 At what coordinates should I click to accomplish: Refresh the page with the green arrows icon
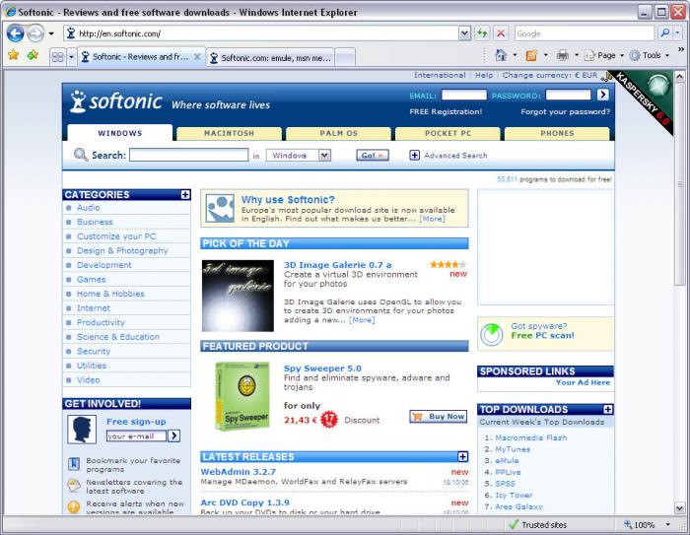[482, 33]
